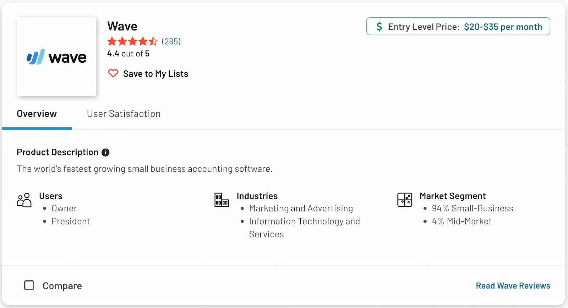The width and height of the screenshot is (568, 308).
Task: Click the Users people icon
Action: click(24, 200)
